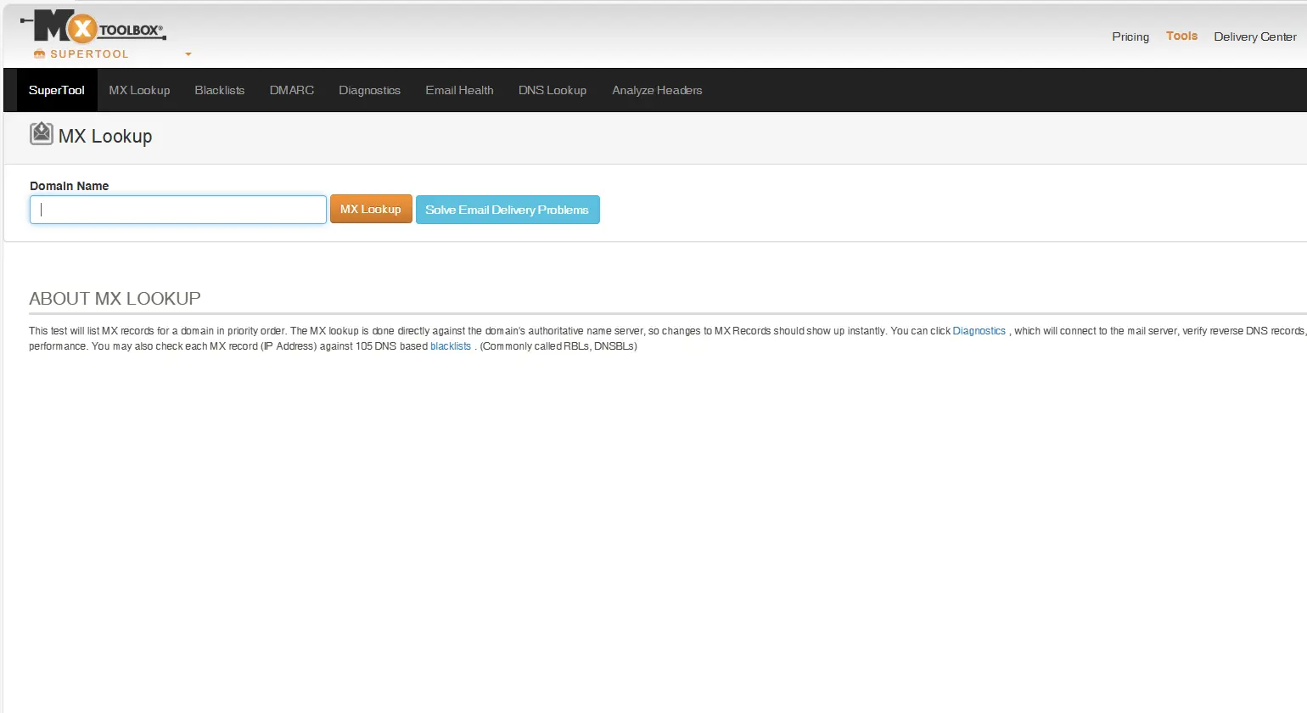Follow the Diagnostics link in description
This screenshot has height=713, width=1307.
(x=979, y=331)
